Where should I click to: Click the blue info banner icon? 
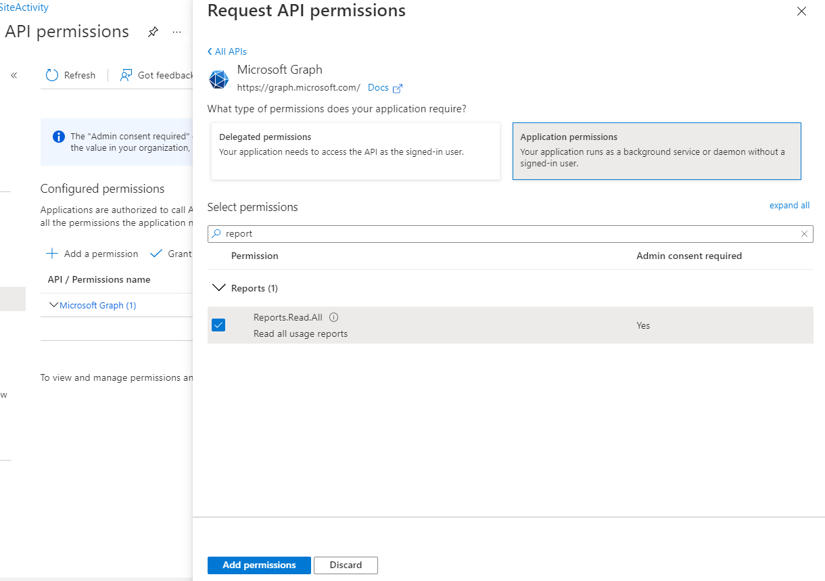(59, 137)
